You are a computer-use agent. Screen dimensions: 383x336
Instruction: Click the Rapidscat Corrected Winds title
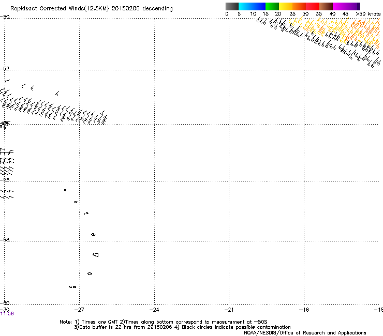pyautogui.click(x=92, y=9)
